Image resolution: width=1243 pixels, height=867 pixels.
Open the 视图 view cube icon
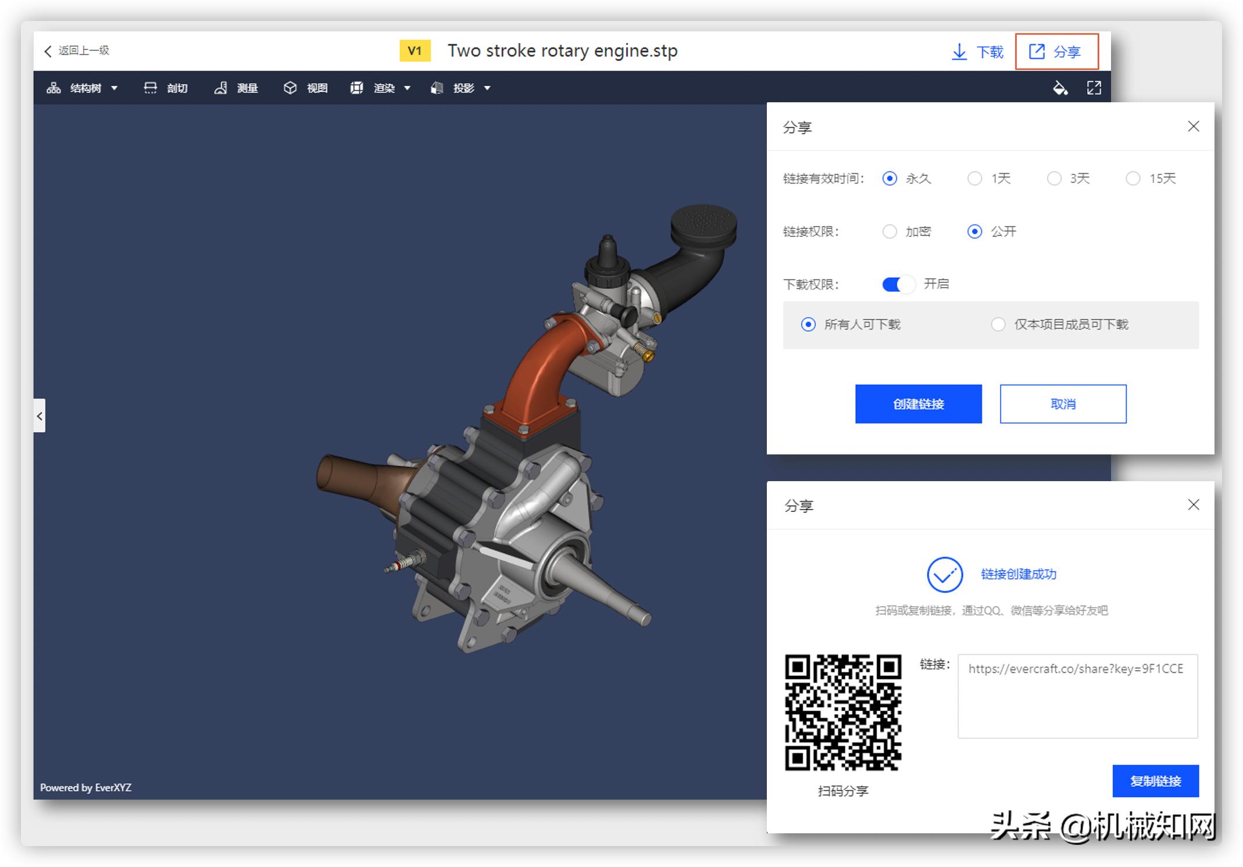pos(290,88)
